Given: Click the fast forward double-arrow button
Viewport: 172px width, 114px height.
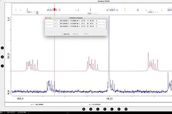Looking at the screenshot, I should tap(119, 109).
